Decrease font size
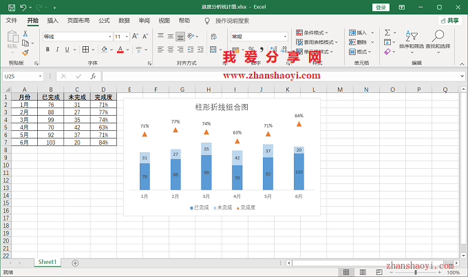468x277 pixels. (145, 37)
